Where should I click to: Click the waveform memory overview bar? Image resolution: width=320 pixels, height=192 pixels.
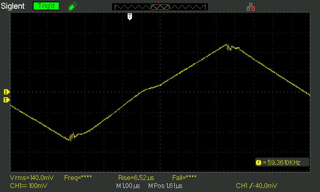pos(160,7)
